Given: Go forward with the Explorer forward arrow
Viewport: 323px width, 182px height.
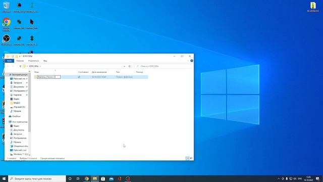Looking at the screenshot, I should click(x=13, y=66).
